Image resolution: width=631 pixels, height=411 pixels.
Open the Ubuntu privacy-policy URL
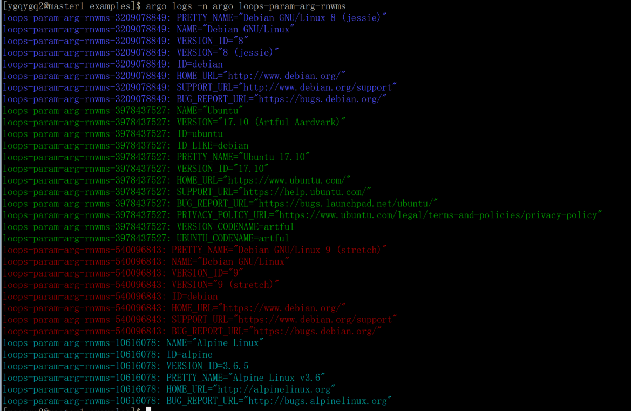tap(438, 215)
